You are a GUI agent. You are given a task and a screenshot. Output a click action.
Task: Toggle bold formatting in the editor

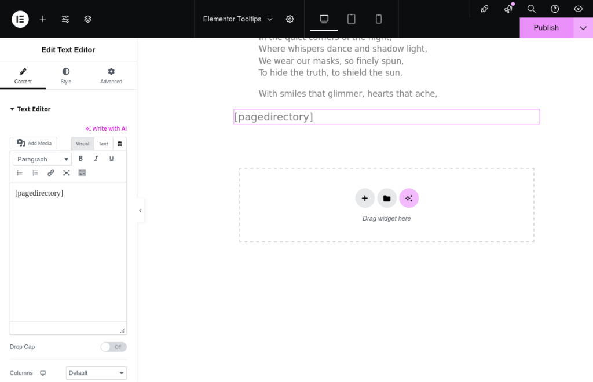[x=80, y=159]
